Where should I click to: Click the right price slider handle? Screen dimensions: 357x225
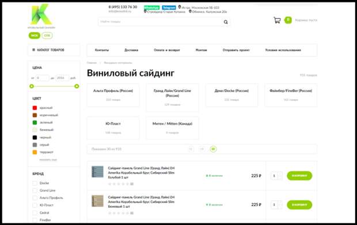click(x=77, y=86)
